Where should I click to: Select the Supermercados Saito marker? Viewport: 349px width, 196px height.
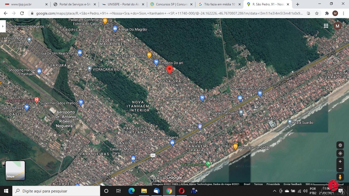click(x=202, y=98)
